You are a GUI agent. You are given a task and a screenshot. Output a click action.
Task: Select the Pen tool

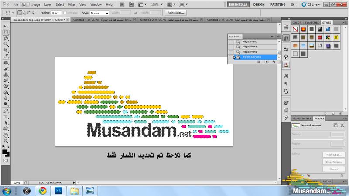coord(6,111)
